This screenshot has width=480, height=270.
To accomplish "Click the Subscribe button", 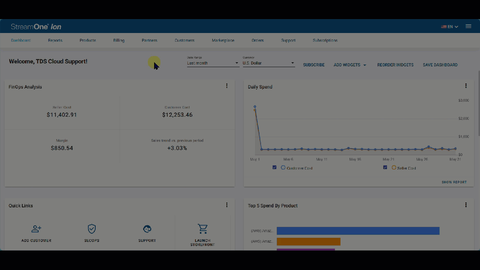I will tap(314, 65).
